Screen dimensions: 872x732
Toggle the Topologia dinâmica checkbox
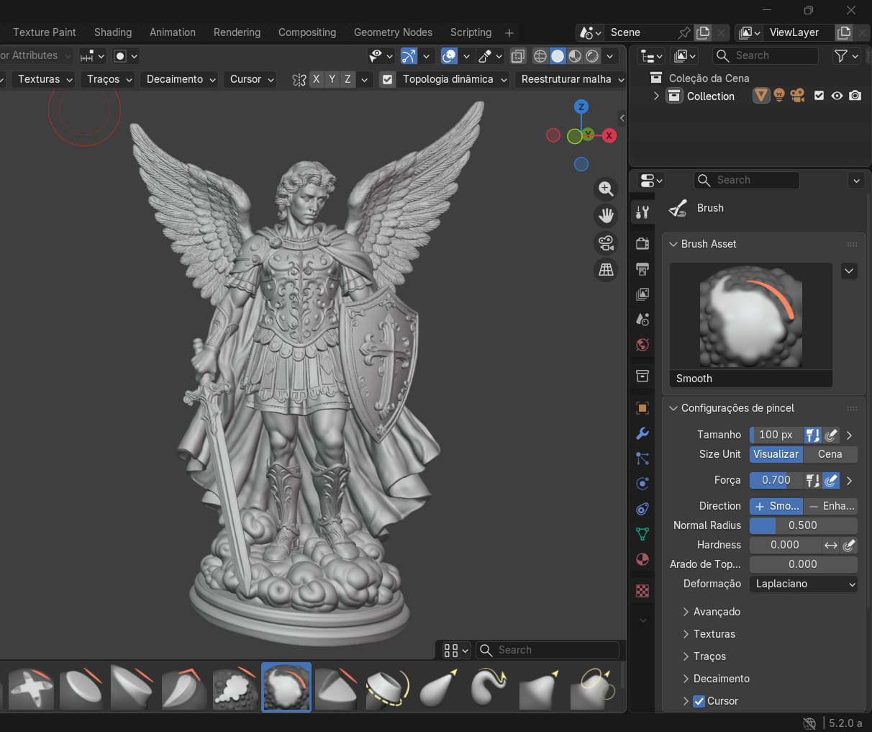(388, 79)
